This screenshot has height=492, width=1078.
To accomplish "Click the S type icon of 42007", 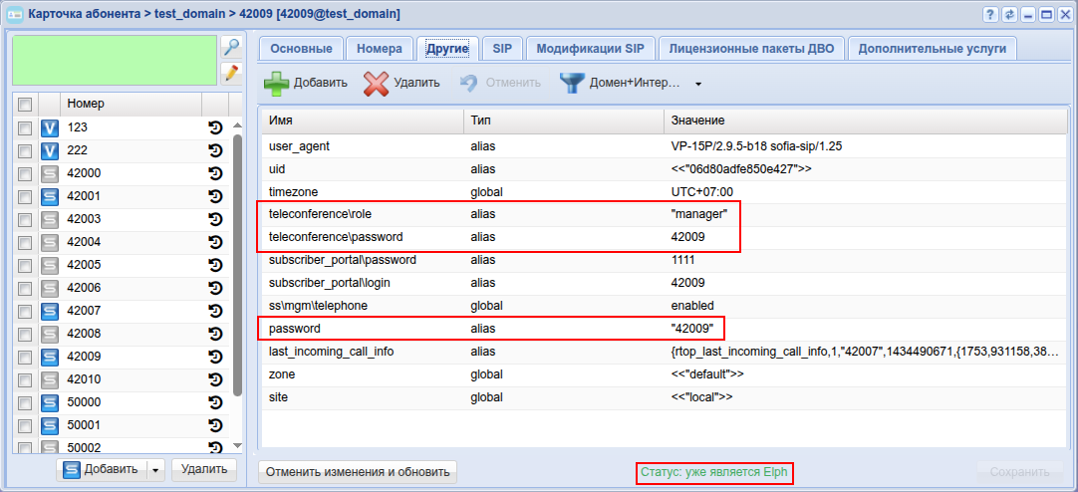I will coord(50,312).
